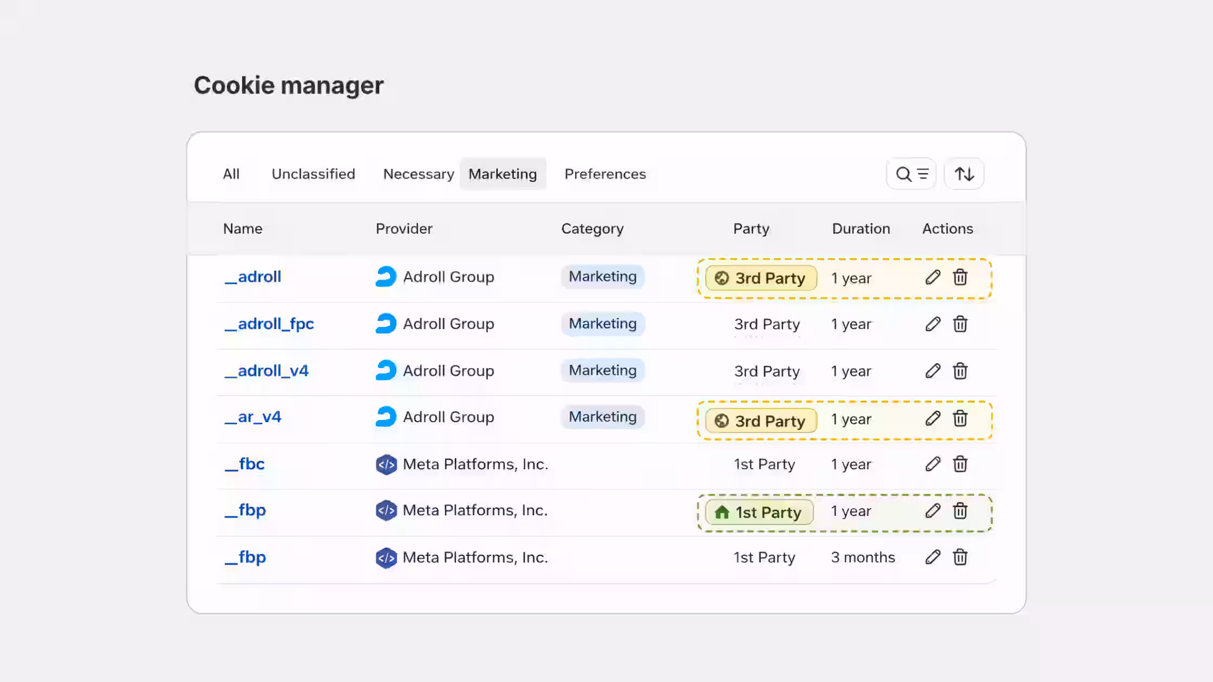Viewport: 1213px width, 682px height.
Task: Click the Marketing tag in the _adroll_fpc row
Action: pyautogui.click(x=603, y=324)
